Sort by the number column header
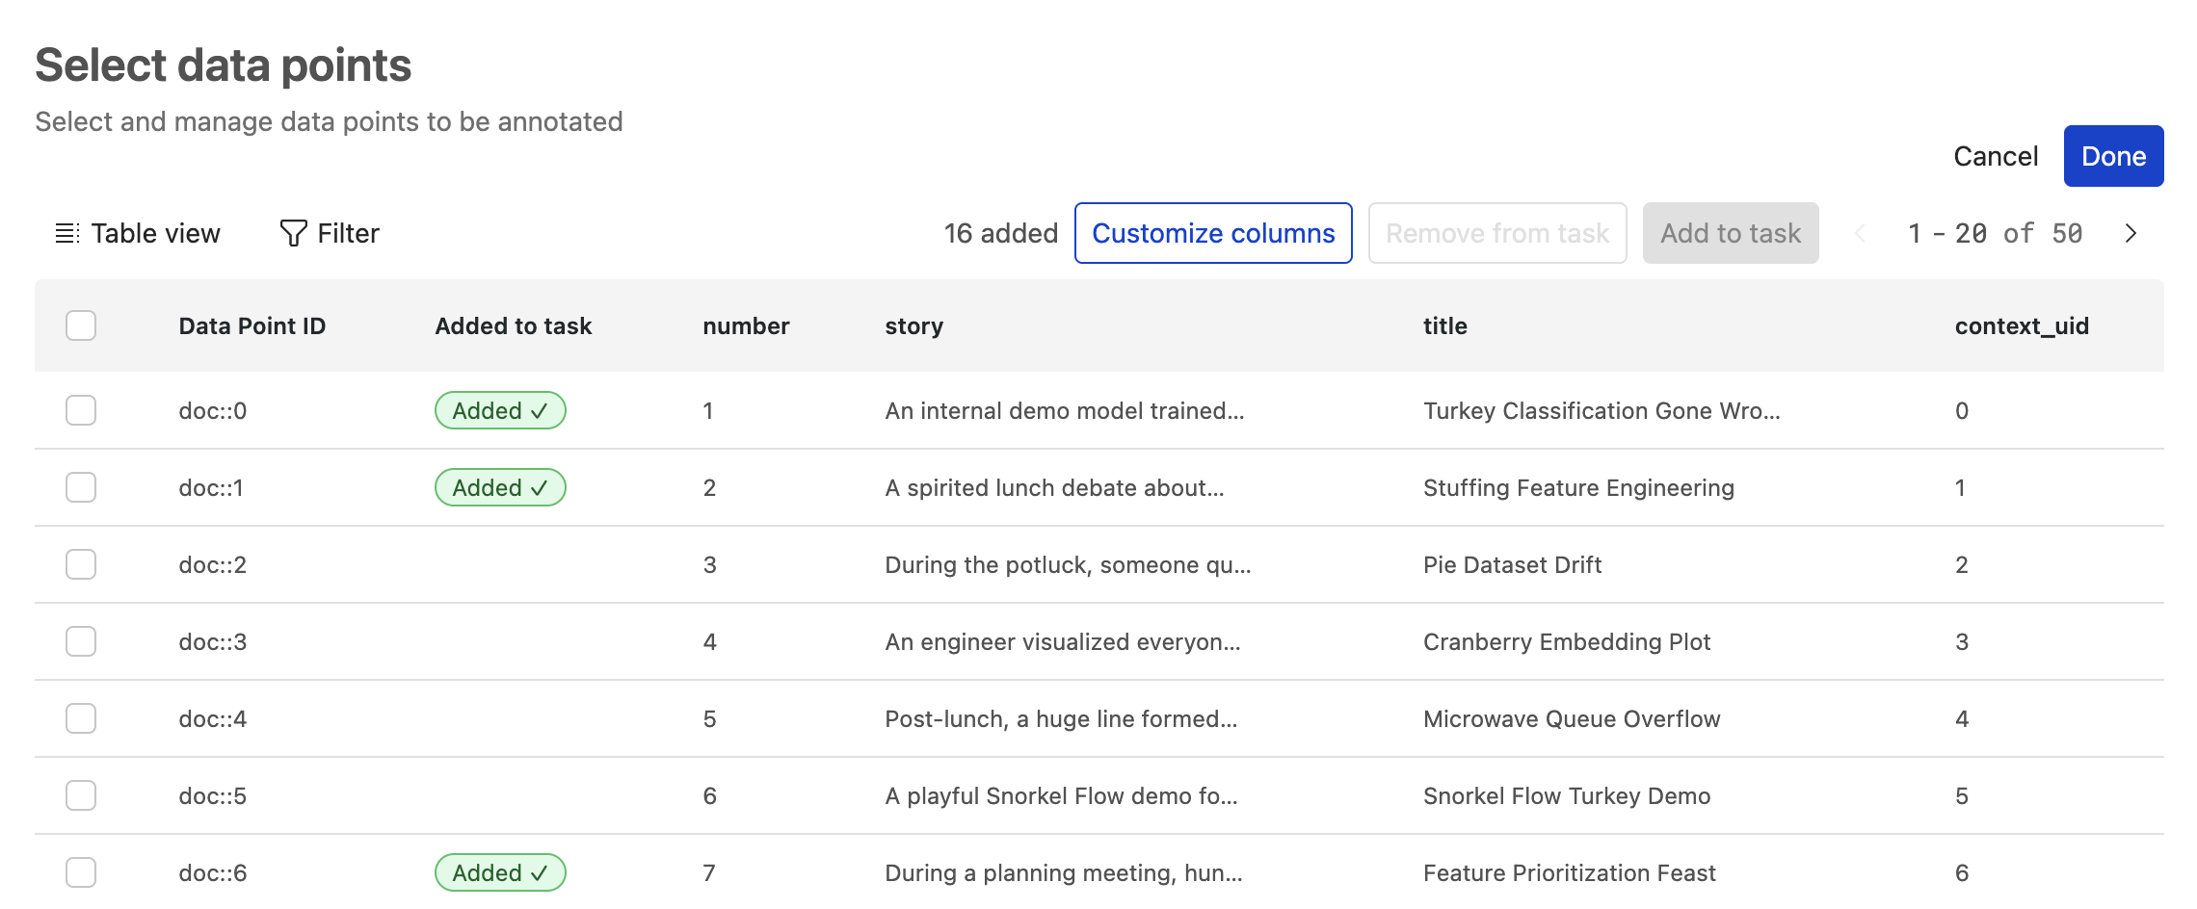Screen dimensions: 2197x909 pyautogui.click(x=746, y=325)
